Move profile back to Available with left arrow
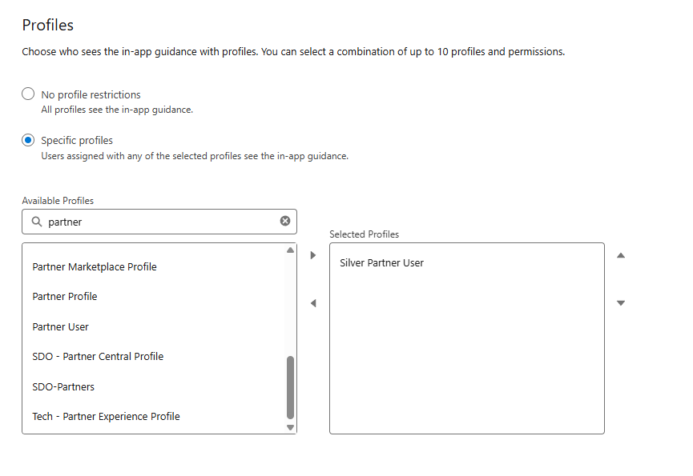Image resolution: width=693 pixels, height=476 pixels. (313, 303)
